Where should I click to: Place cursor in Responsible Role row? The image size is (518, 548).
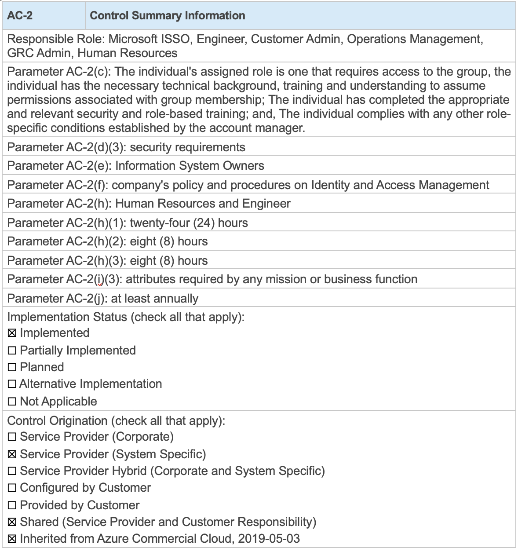coord(259,46)
